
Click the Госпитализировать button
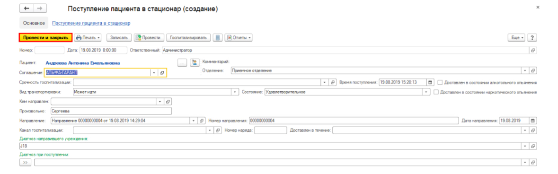(188, 37)
